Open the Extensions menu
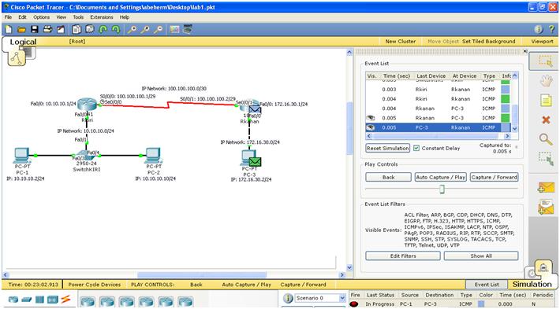560x309 pixels. [102, 17]
